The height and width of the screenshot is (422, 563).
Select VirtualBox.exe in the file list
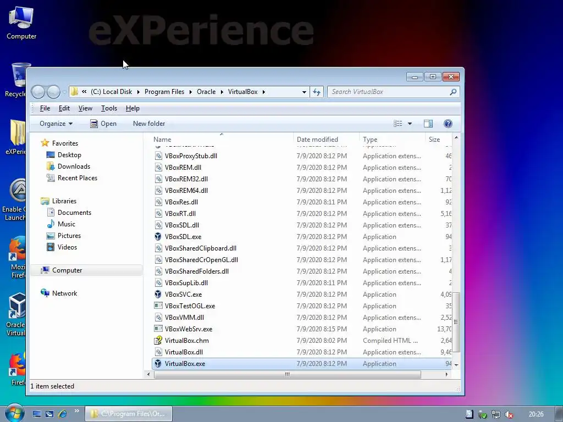(x=302, y=364)
